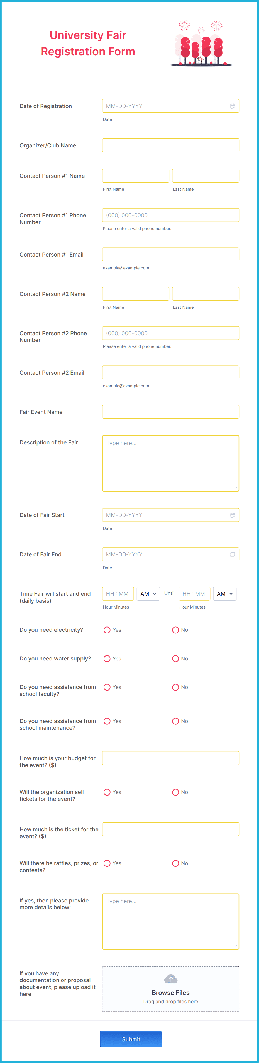Select No for raffles, prizes, or contests
Screen dimensions: 259x1063
(175, 863)
